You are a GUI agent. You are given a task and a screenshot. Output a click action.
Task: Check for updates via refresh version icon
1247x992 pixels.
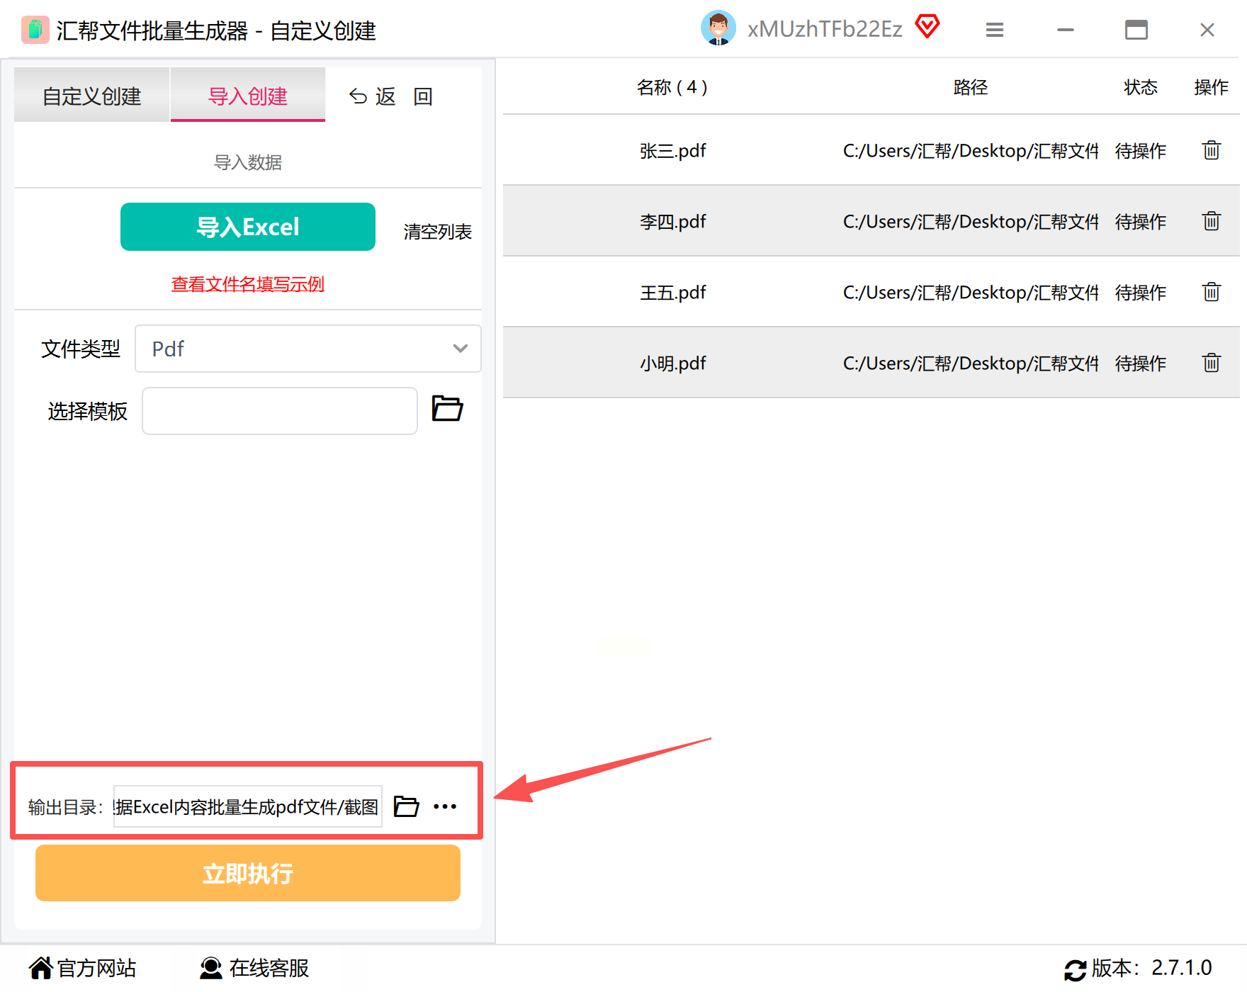coord(1075,969)
